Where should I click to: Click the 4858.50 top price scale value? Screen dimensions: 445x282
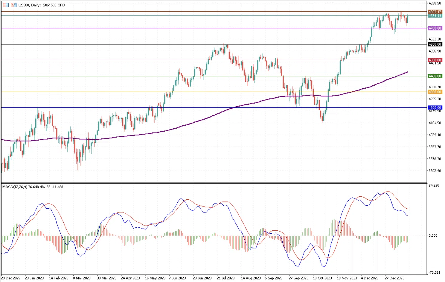435,3
